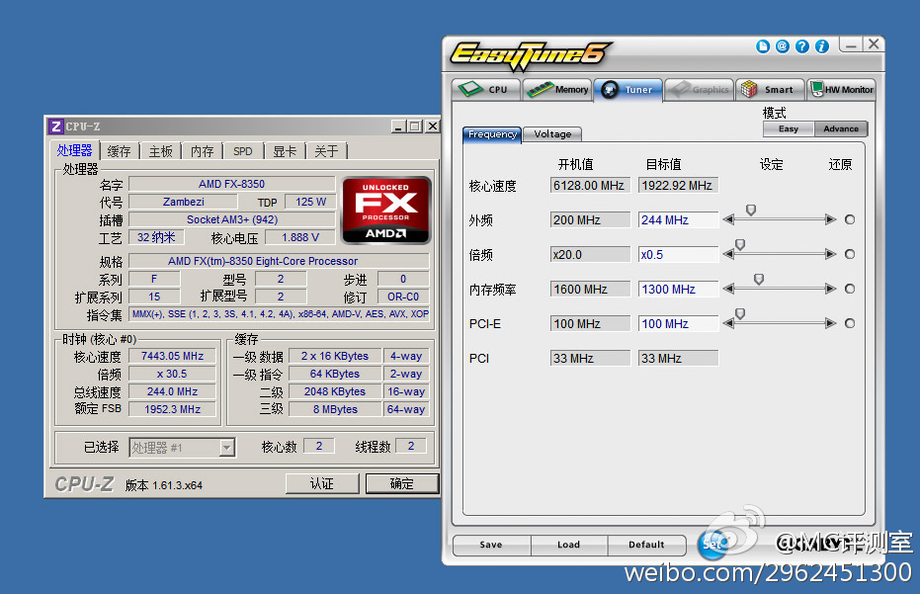920x594 pixels.
Task: Click the PCI-E slider thumb
Action: [740, 314]
